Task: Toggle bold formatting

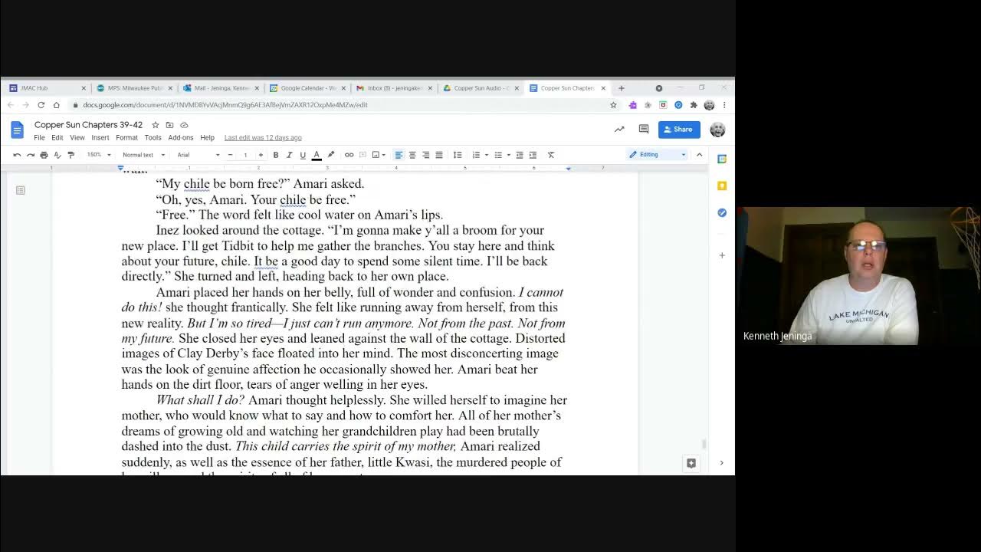Action: tap(276, 155)
